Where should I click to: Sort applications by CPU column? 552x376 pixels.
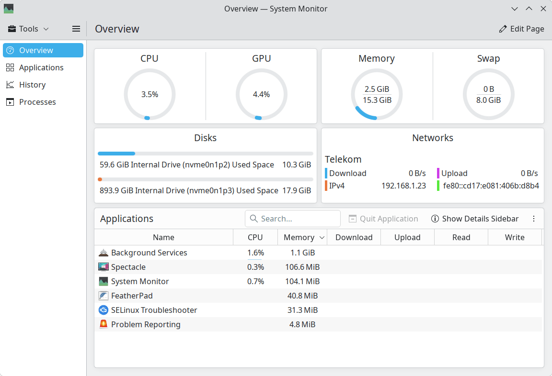click(255, 237)
